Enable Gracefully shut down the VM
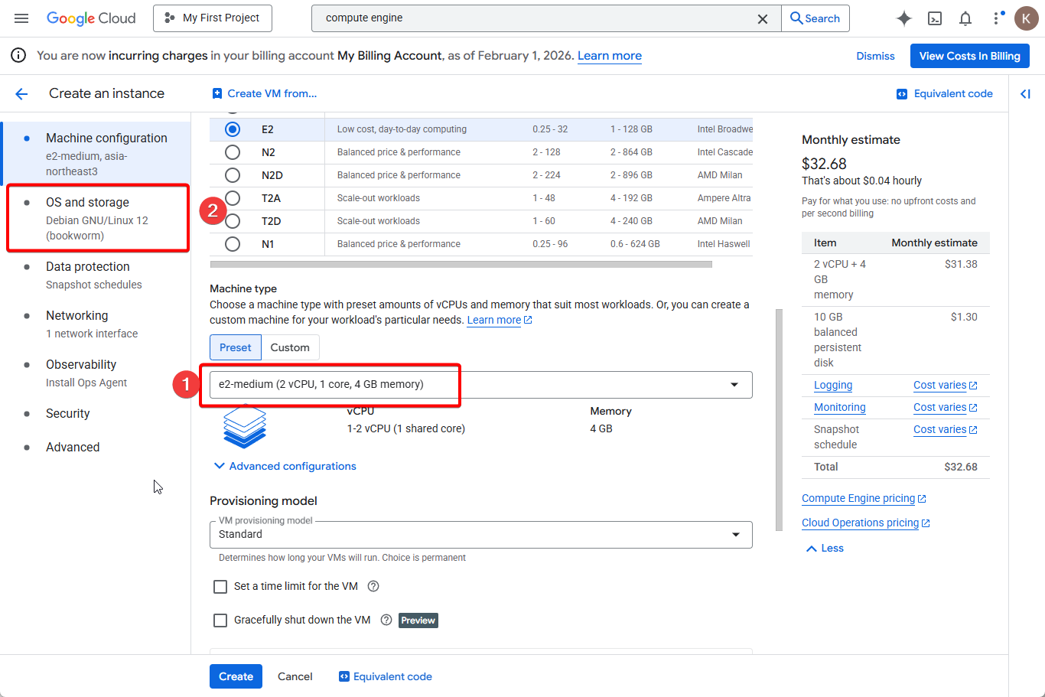Screen dimensions: 1045x697 pyautogui.click(x=220, y=620)
